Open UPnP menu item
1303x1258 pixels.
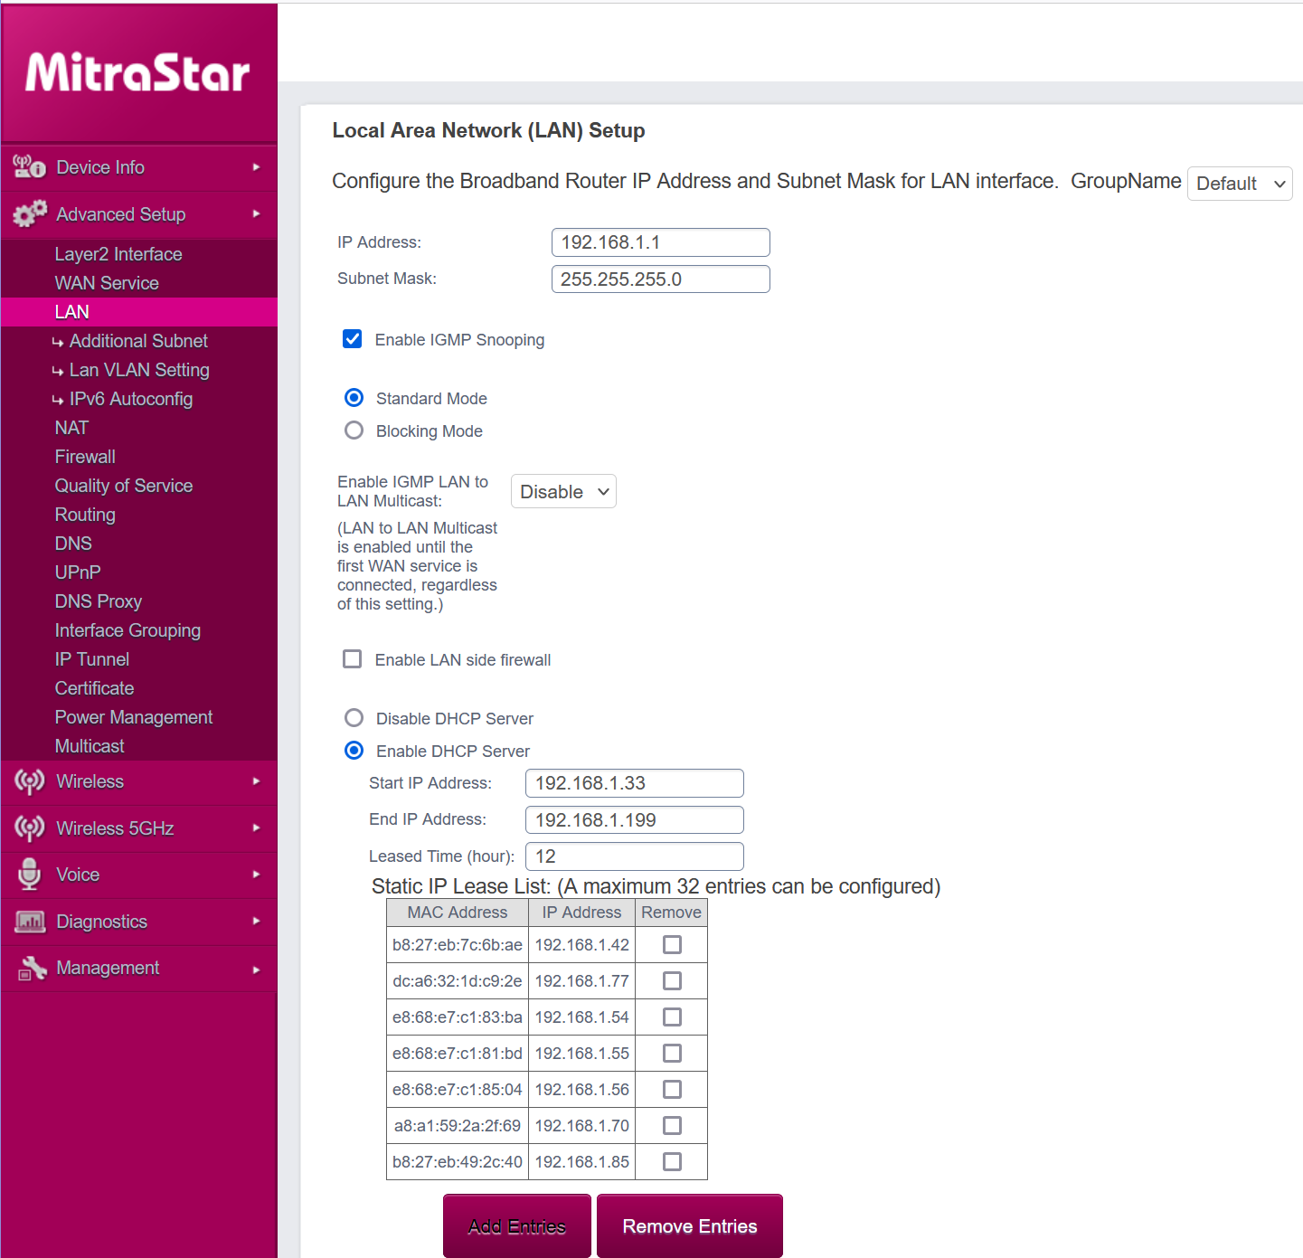point(78,572)
